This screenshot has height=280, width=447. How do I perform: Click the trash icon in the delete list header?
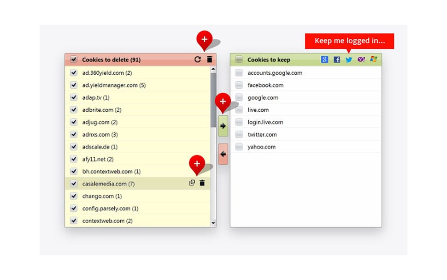point(210,59)
